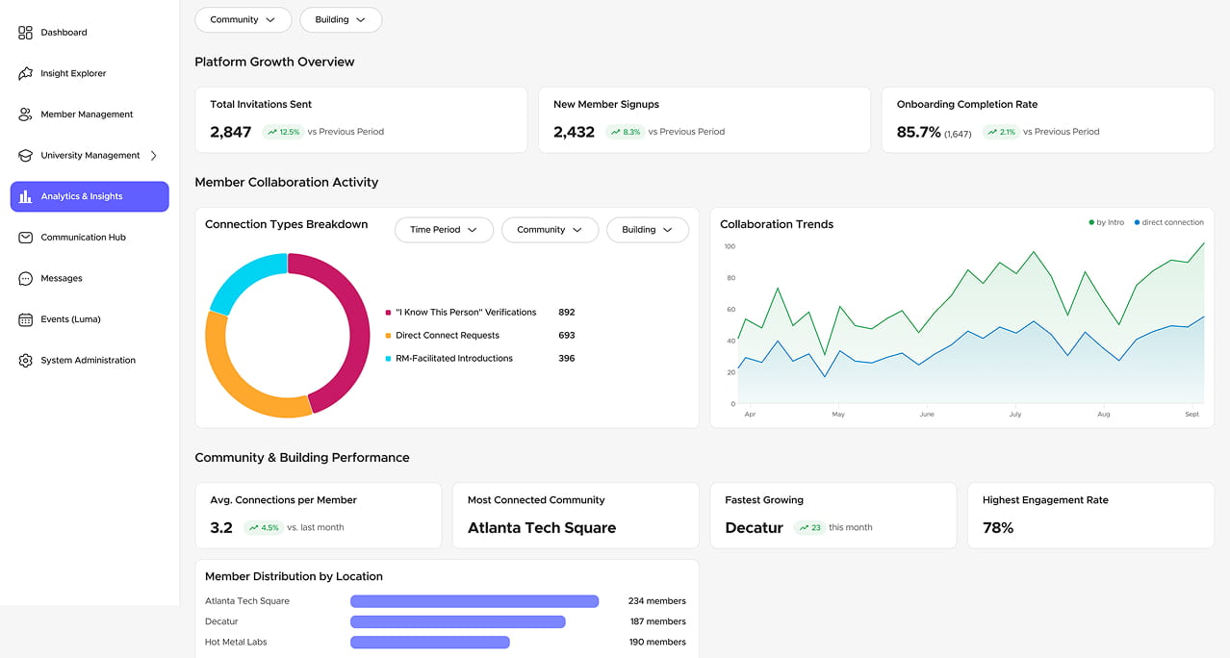Click the '85.7%' completion value

point(918,133)
